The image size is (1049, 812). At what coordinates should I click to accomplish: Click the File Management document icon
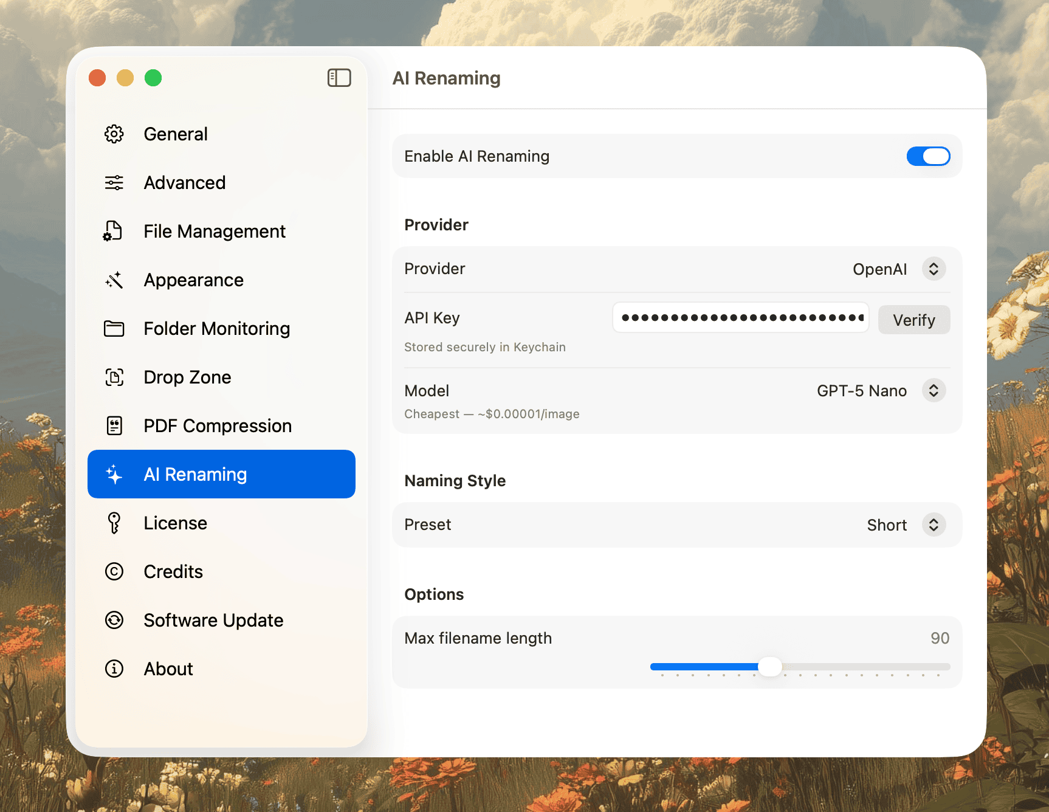pos(113,231)
